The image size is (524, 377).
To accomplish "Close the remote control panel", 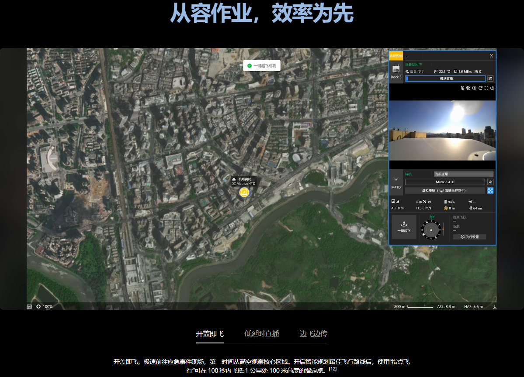I will click(x=491, y=56).
